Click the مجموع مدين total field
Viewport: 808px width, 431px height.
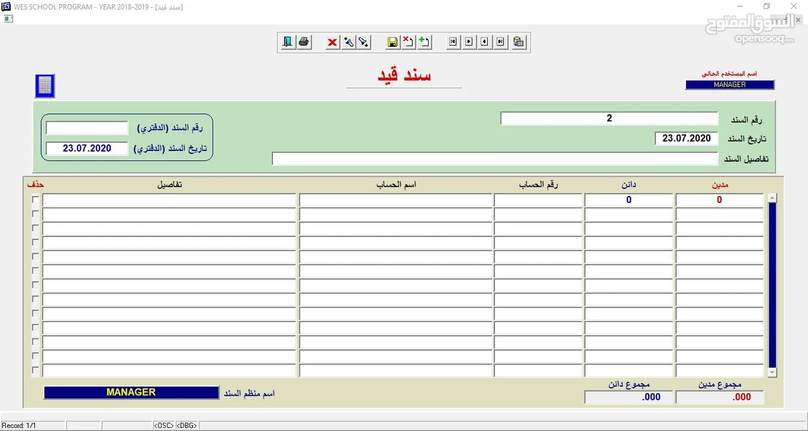(x=719, y=397)
